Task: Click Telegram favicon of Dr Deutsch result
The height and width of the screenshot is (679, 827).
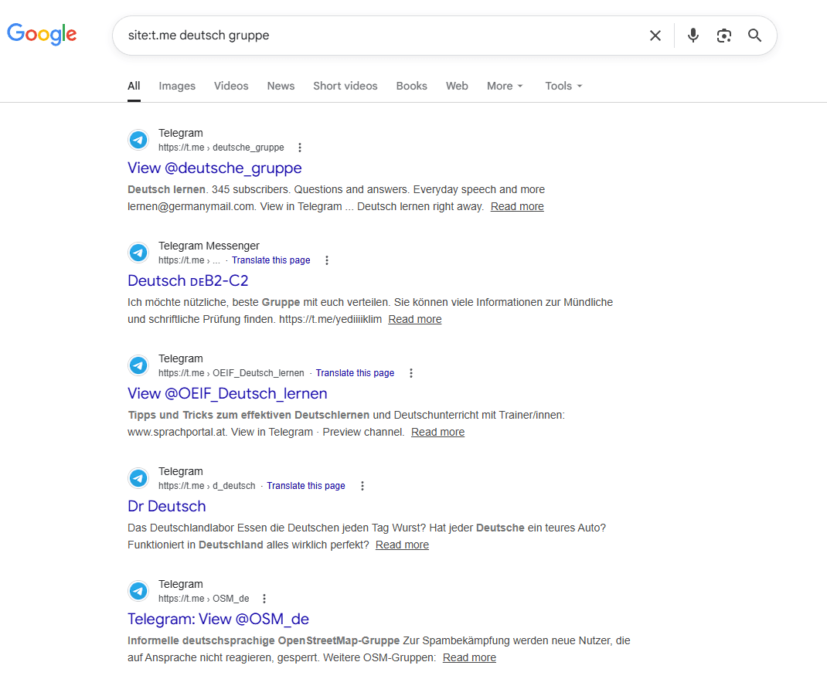Action: point(138,478)
